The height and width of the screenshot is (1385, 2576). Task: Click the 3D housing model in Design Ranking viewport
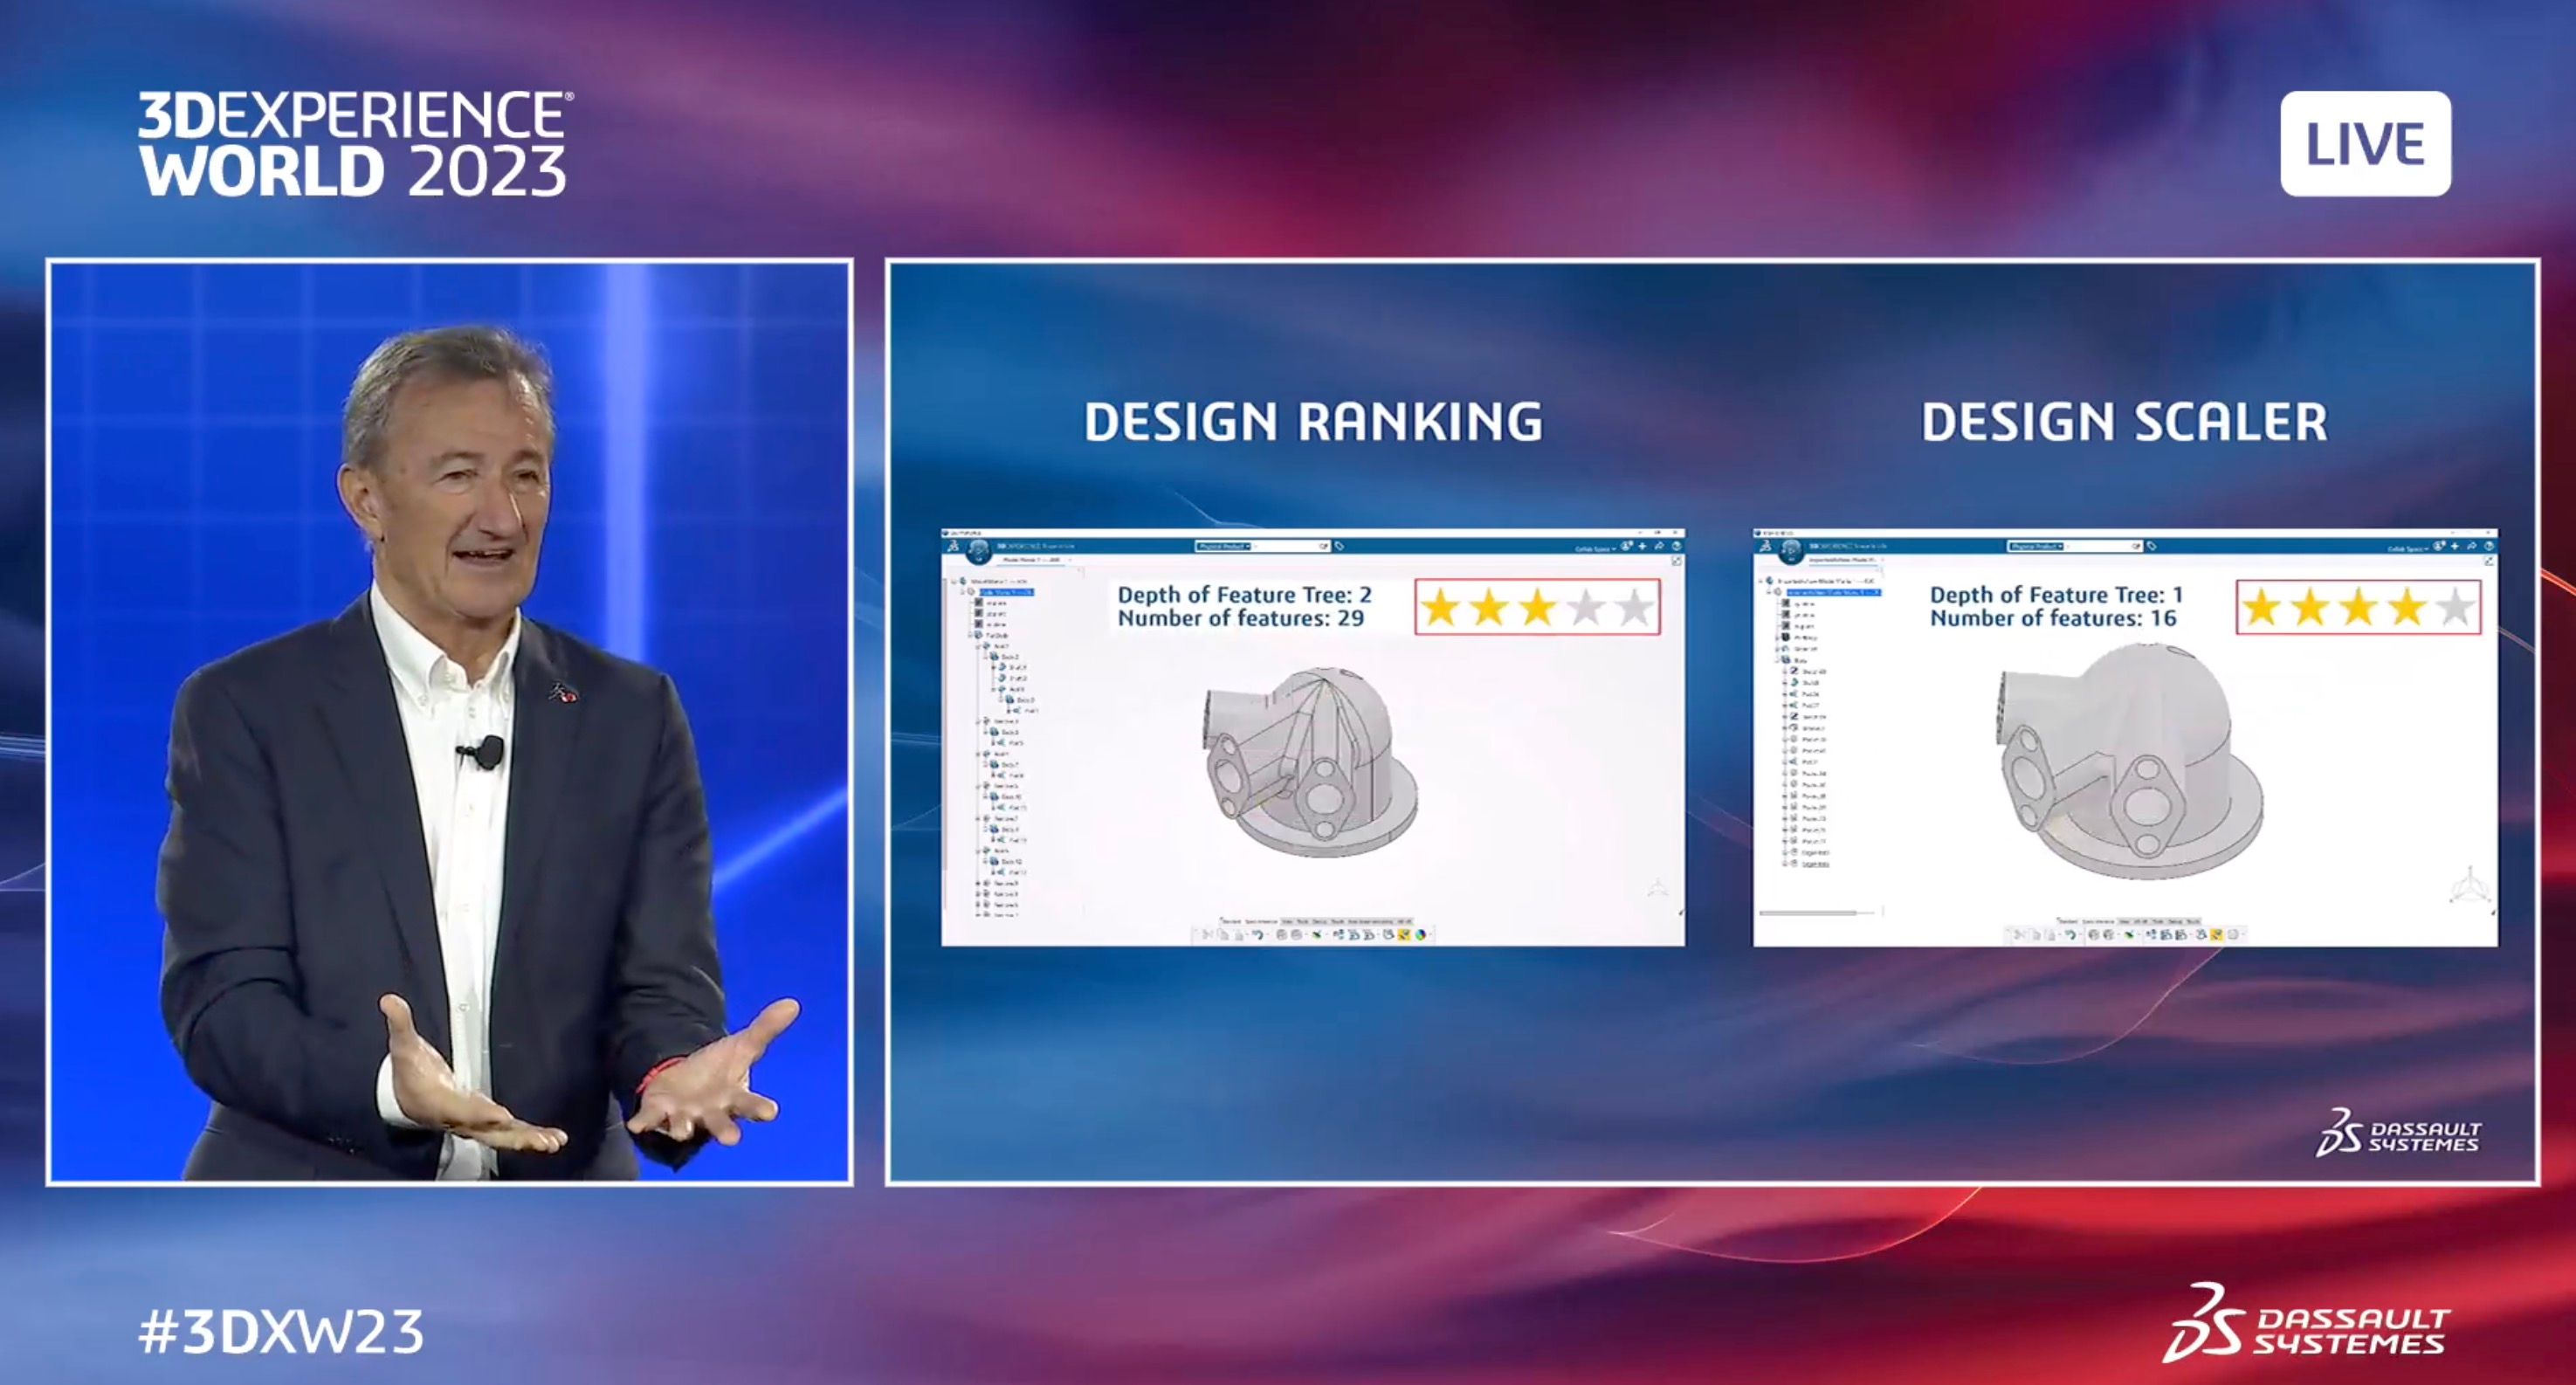(x=1310, y=762)
